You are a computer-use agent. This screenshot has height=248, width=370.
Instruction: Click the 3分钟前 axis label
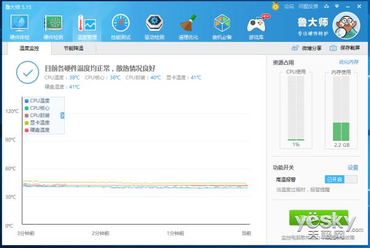tap(26, 233)
